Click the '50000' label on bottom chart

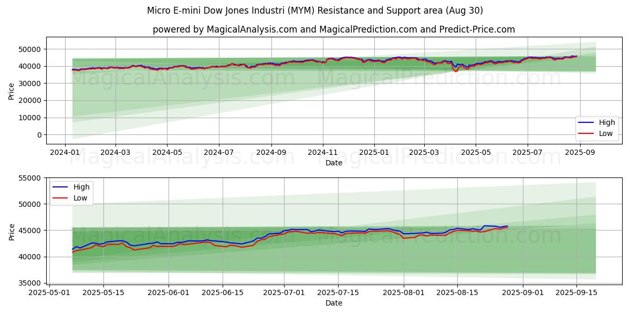tap(31, 204)
